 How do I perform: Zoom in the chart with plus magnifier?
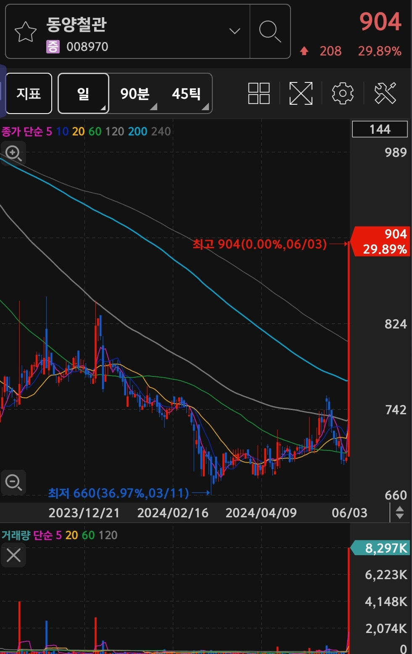[x=13, y=153]
